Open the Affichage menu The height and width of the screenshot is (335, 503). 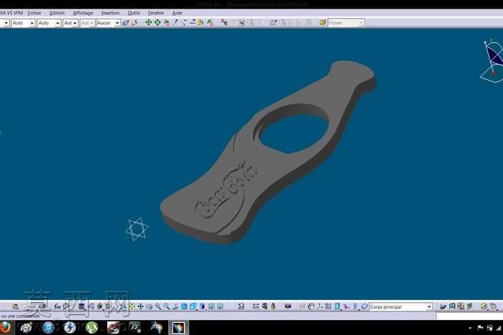click(x=83, y=13)
